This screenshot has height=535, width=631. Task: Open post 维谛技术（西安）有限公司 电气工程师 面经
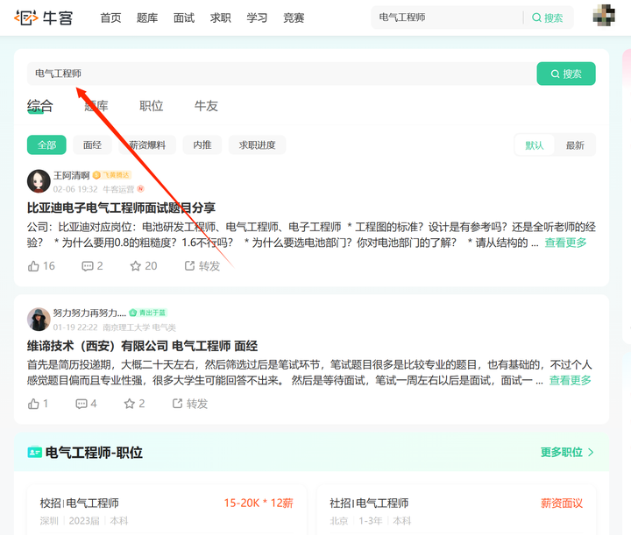(x=142, y=346)
